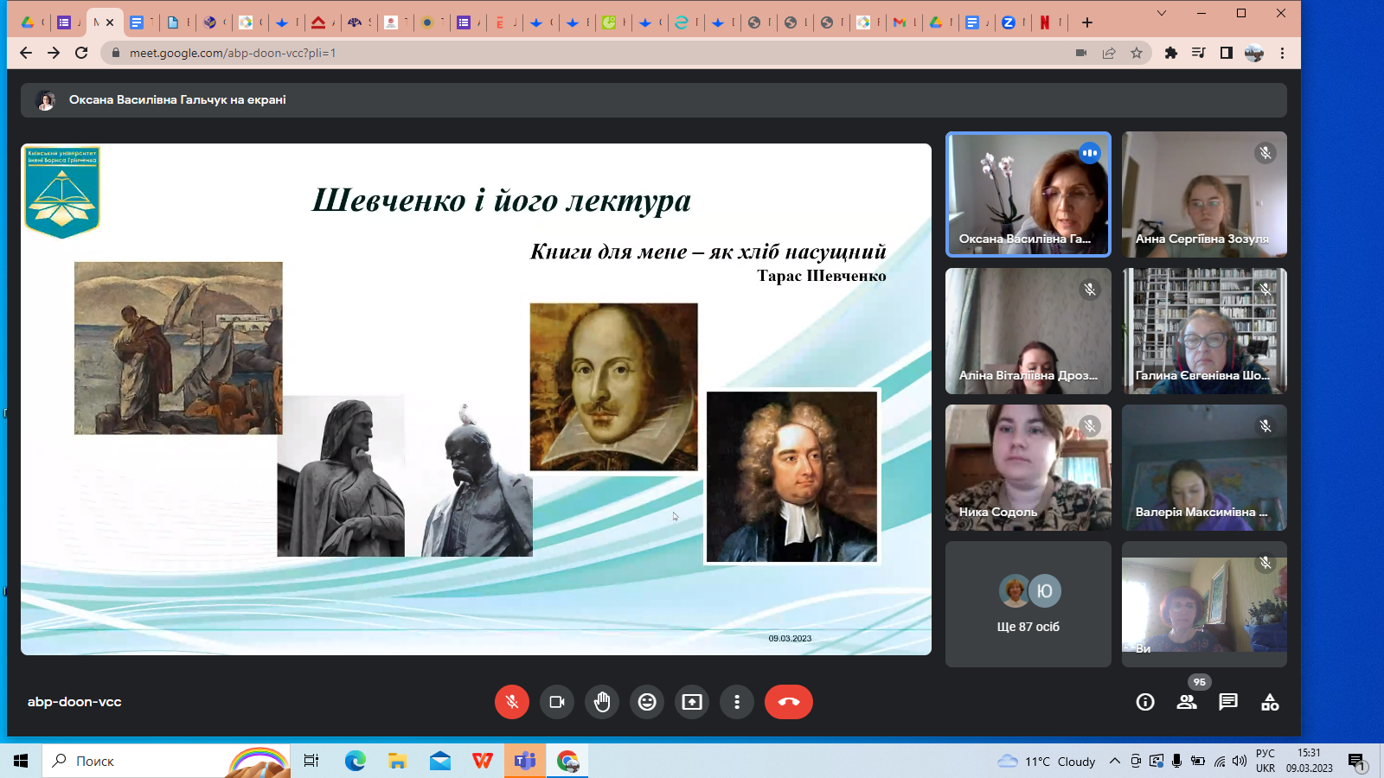This screenshot has width=1384, height=778.
Task: Click the present screen button
Action: click(692, 702)
